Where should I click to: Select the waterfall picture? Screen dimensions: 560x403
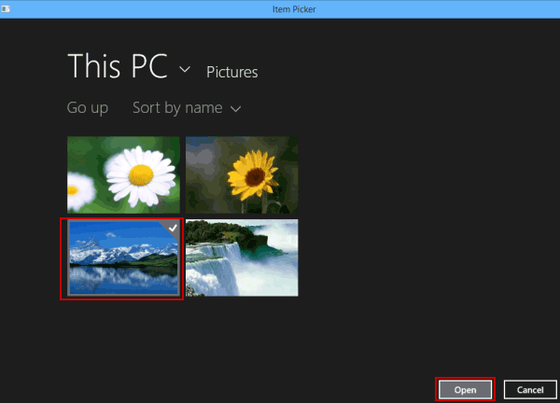[x=242, y=257]
